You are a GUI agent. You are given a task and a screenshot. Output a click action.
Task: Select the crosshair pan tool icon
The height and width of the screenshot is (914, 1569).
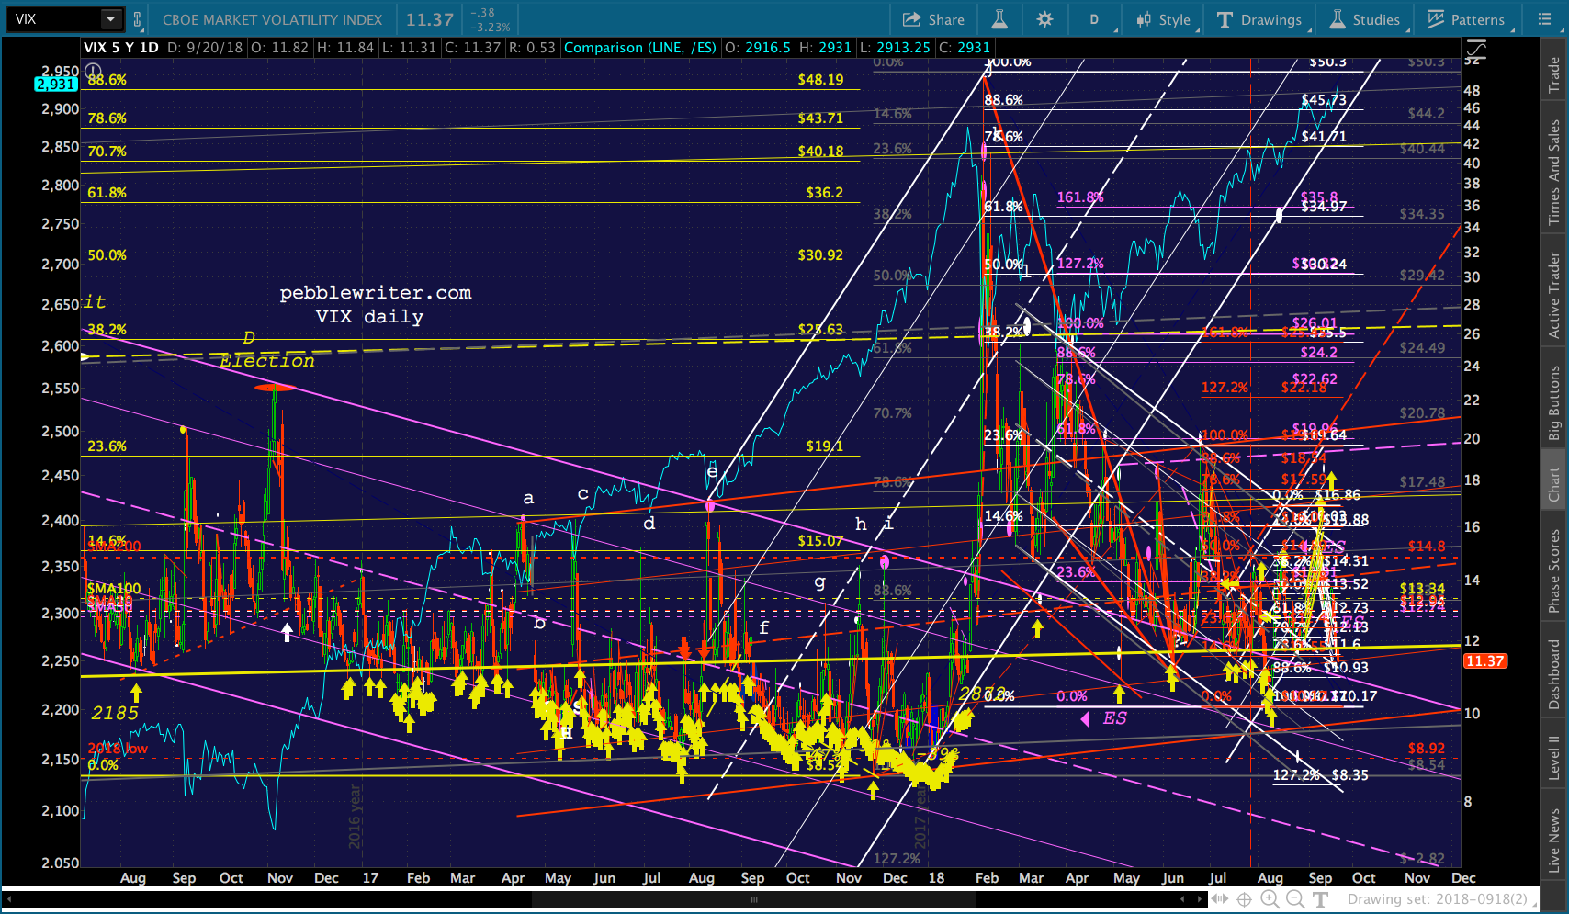pyautogui.click(x=1244, y=899)
